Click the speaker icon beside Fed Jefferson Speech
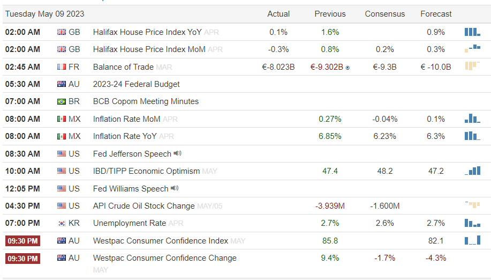The height and width of the screenshot is (280, 491). click(178, 154)
